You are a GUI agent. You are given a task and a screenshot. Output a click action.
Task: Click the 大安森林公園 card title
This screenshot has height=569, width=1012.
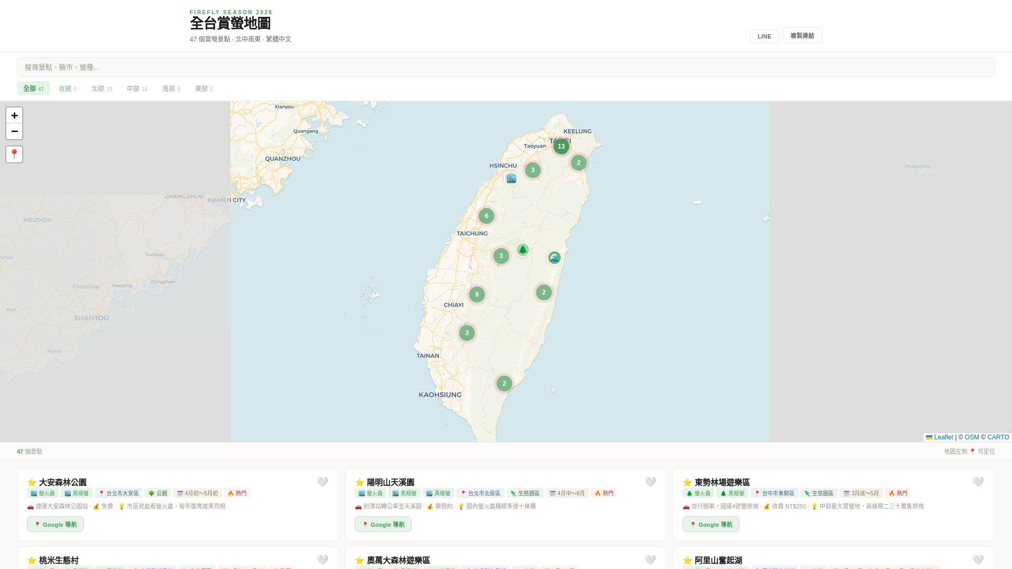click(x=63, y=482)
